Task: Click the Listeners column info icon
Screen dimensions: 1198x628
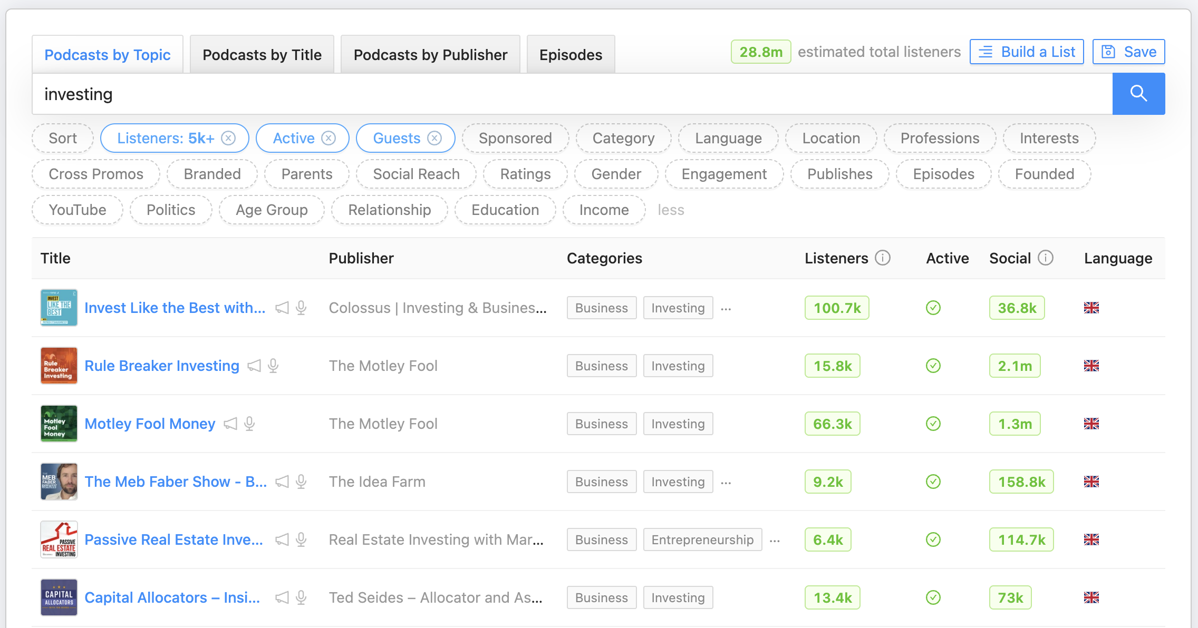Action: 883,258
